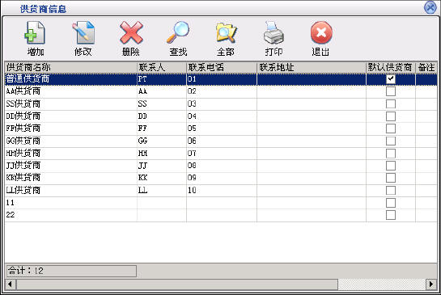Check default supplier box for SS供货商
The image size is (441, 295).
pos(391,103)
